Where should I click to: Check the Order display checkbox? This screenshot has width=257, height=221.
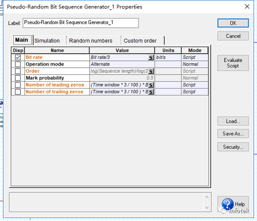(18, 71)
